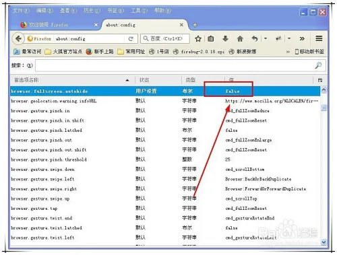Open the 编辑 menu
The height and width of the screenshot is (255, 337).
[x=44, y=11]
